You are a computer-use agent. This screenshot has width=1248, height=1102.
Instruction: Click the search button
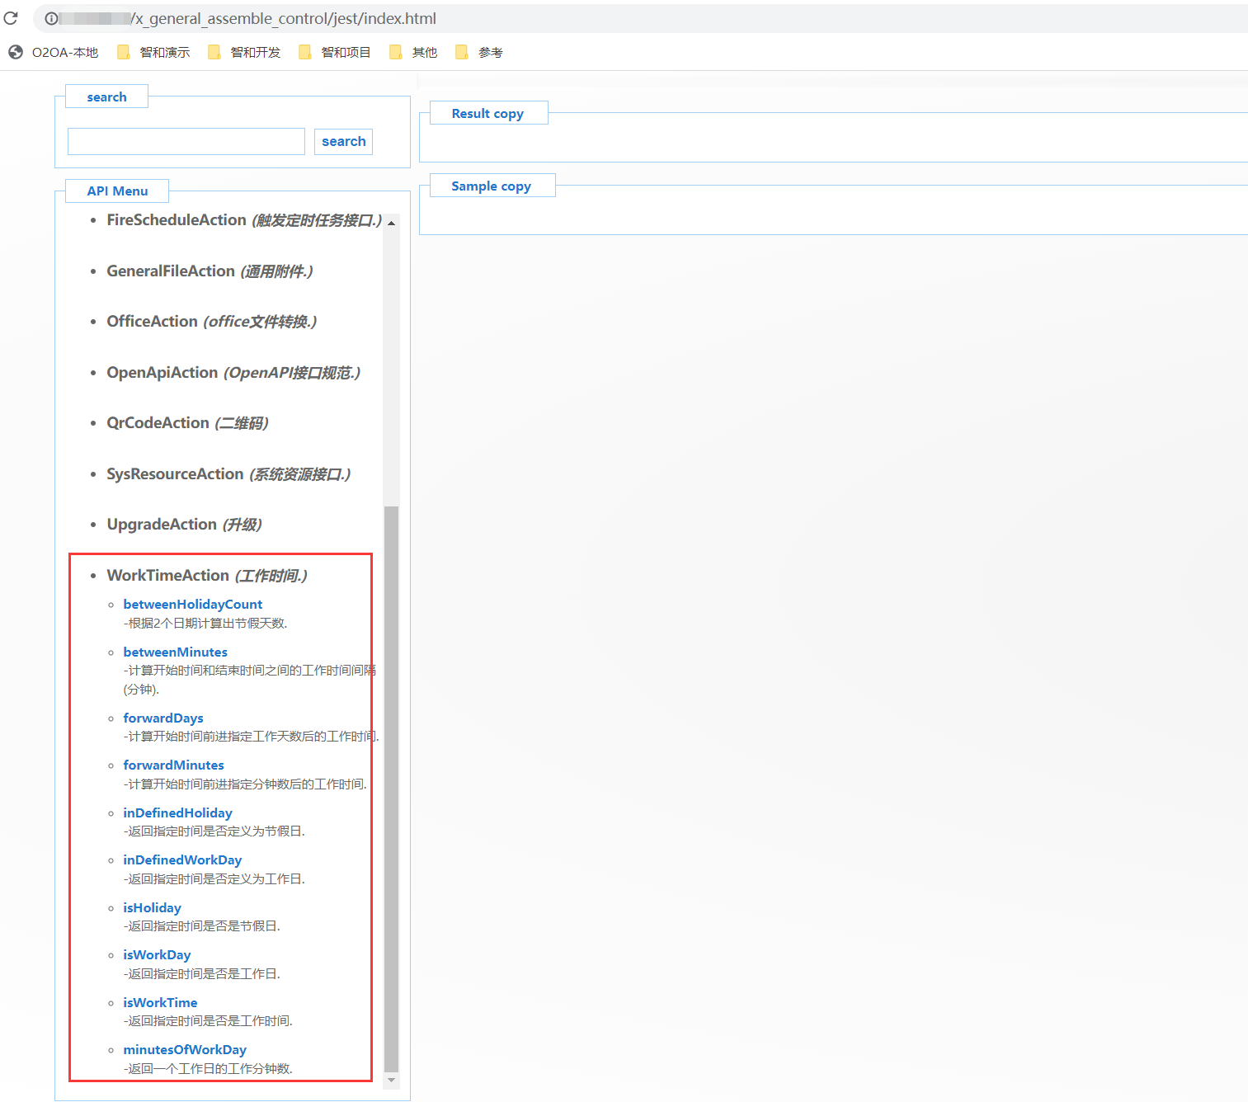point(343,141)
